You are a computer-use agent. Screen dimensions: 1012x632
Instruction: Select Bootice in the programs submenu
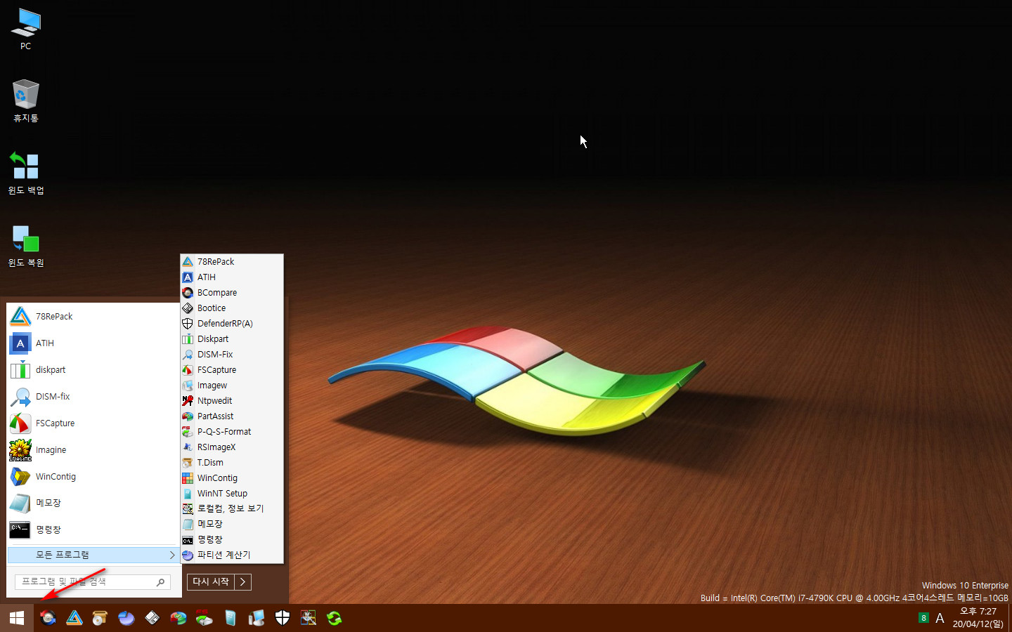tap(232, 308)
